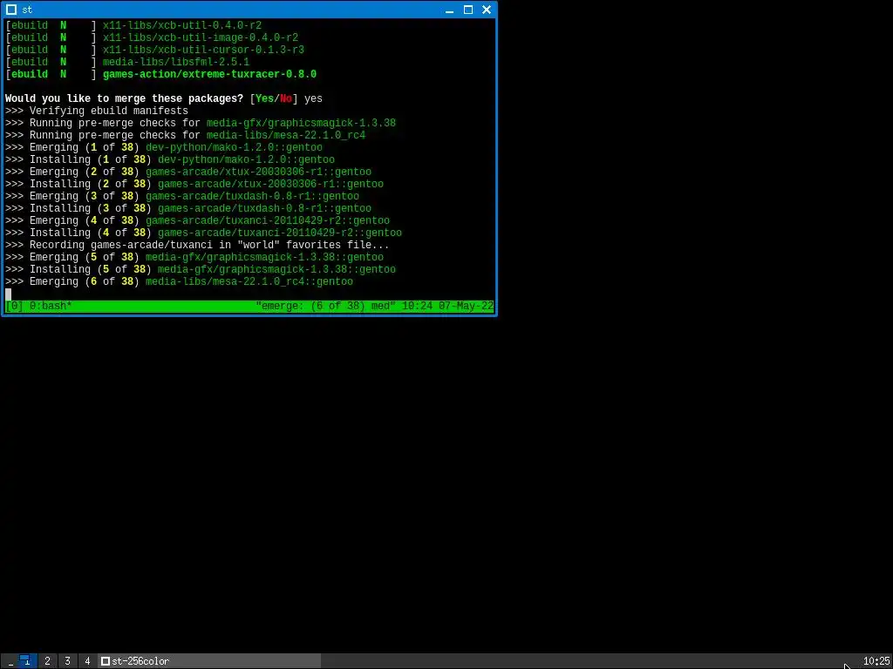Screen dimensions: 893x669
Task: Click the st window icon in the title bar
Action: 10,10
